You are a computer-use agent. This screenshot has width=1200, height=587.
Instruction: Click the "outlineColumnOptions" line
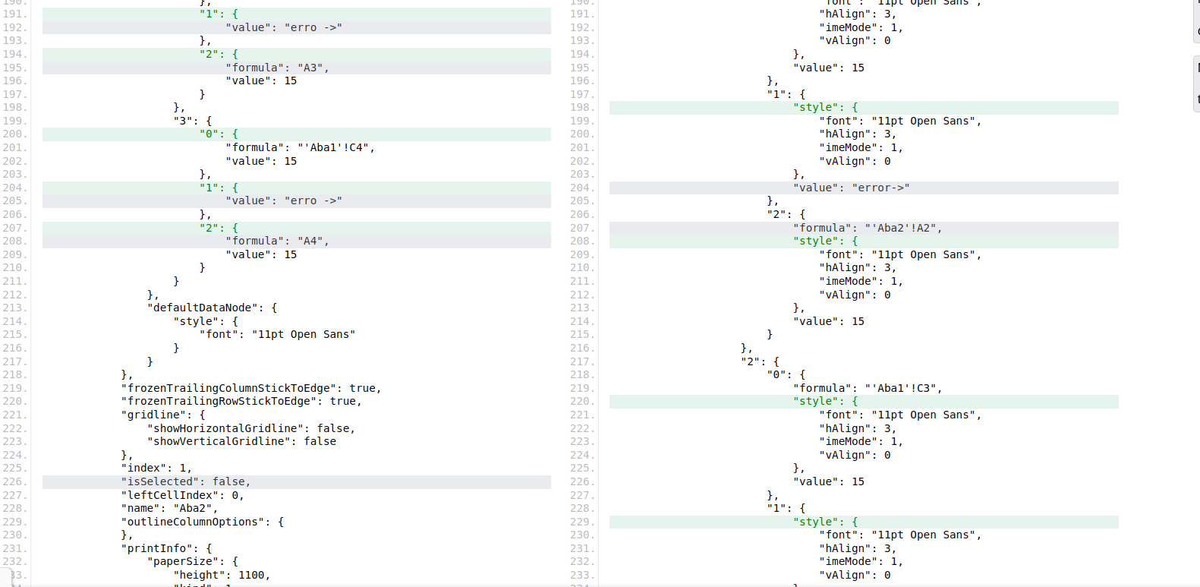(202, 522)
